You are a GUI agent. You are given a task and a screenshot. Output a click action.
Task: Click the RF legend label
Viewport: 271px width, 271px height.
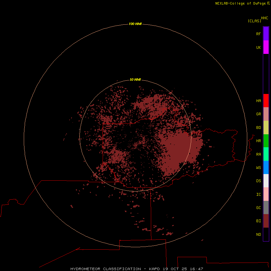click(x=258, y=34)
